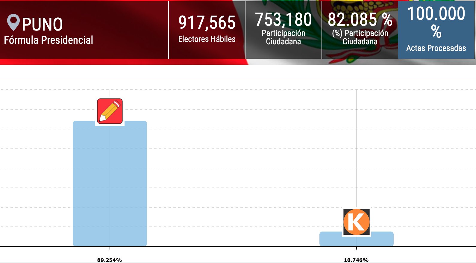Select the 10.746% axis label
The width and height of the screenshot is (476, 263).
[356, 260]
